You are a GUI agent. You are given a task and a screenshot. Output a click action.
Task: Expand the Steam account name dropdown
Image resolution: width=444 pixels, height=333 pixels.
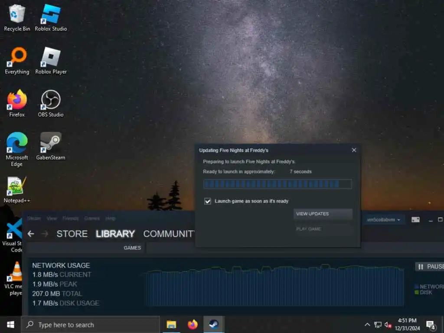click(384, 220)
